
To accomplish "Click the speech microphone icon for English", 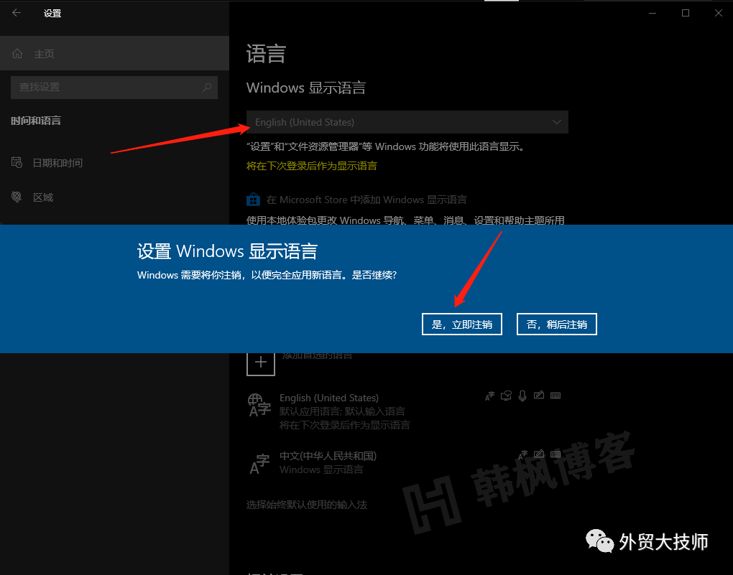I will 522,396.
